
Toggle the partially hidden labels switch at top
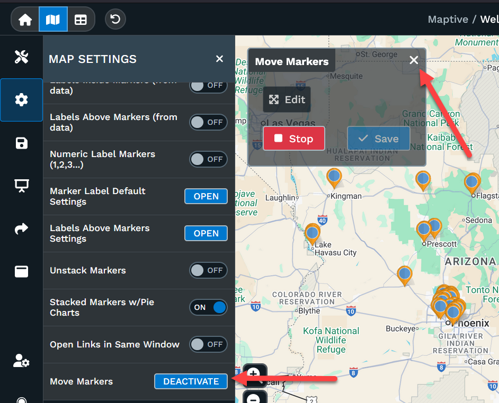click(x=209, y=86)
